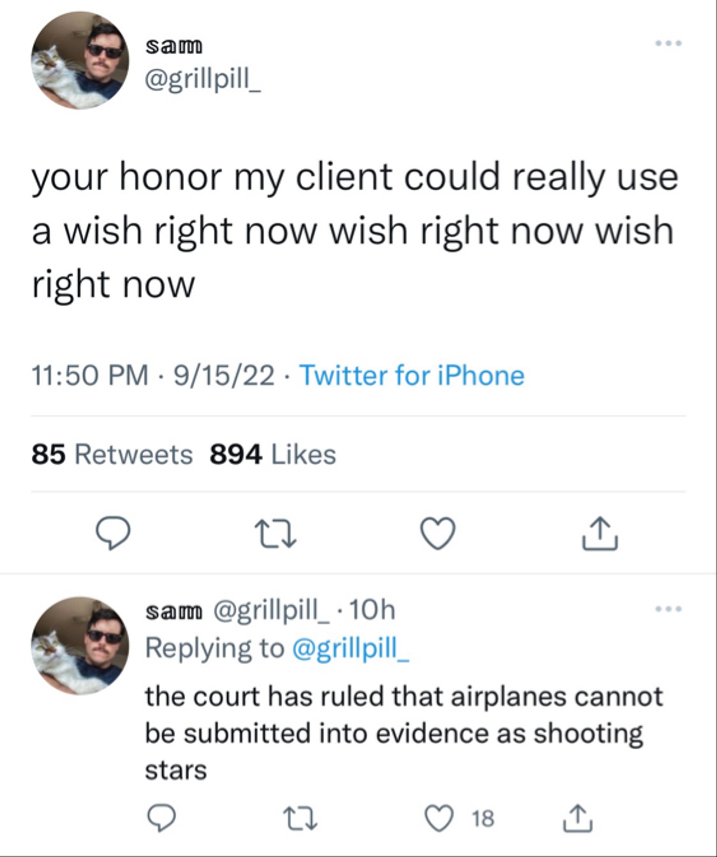Open more options on the reply tweet

coord(668,609)
